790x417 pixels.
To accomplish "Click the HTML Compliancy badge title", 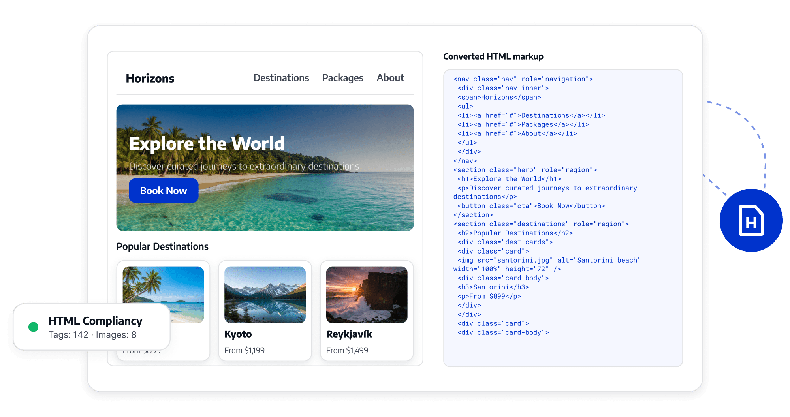I will tap(95, 321).
